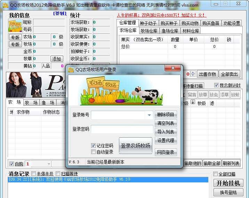
Task: Click the farm banner image in login dialog
Action: point(124,91)
